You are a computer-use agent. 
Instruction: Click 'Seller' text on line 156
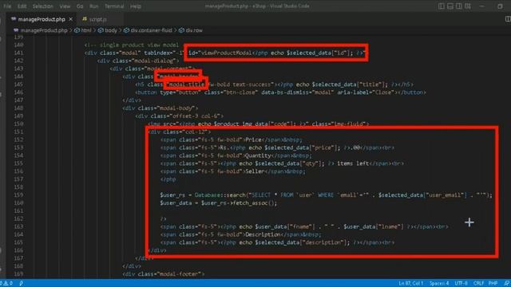tap(255, 171)
